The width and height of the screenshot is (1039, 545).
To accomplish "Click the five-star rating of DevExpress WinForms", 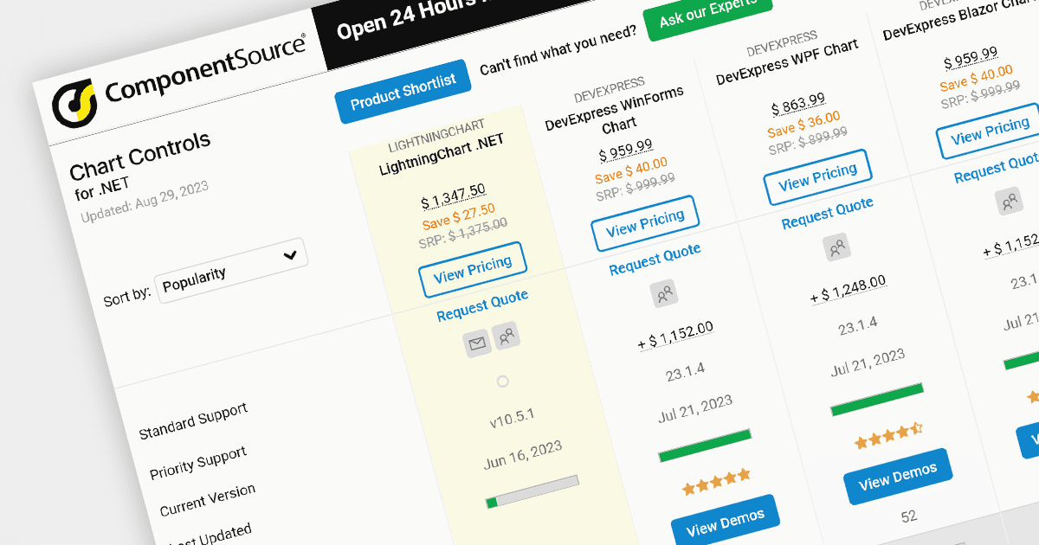I will tap(715, 482).
